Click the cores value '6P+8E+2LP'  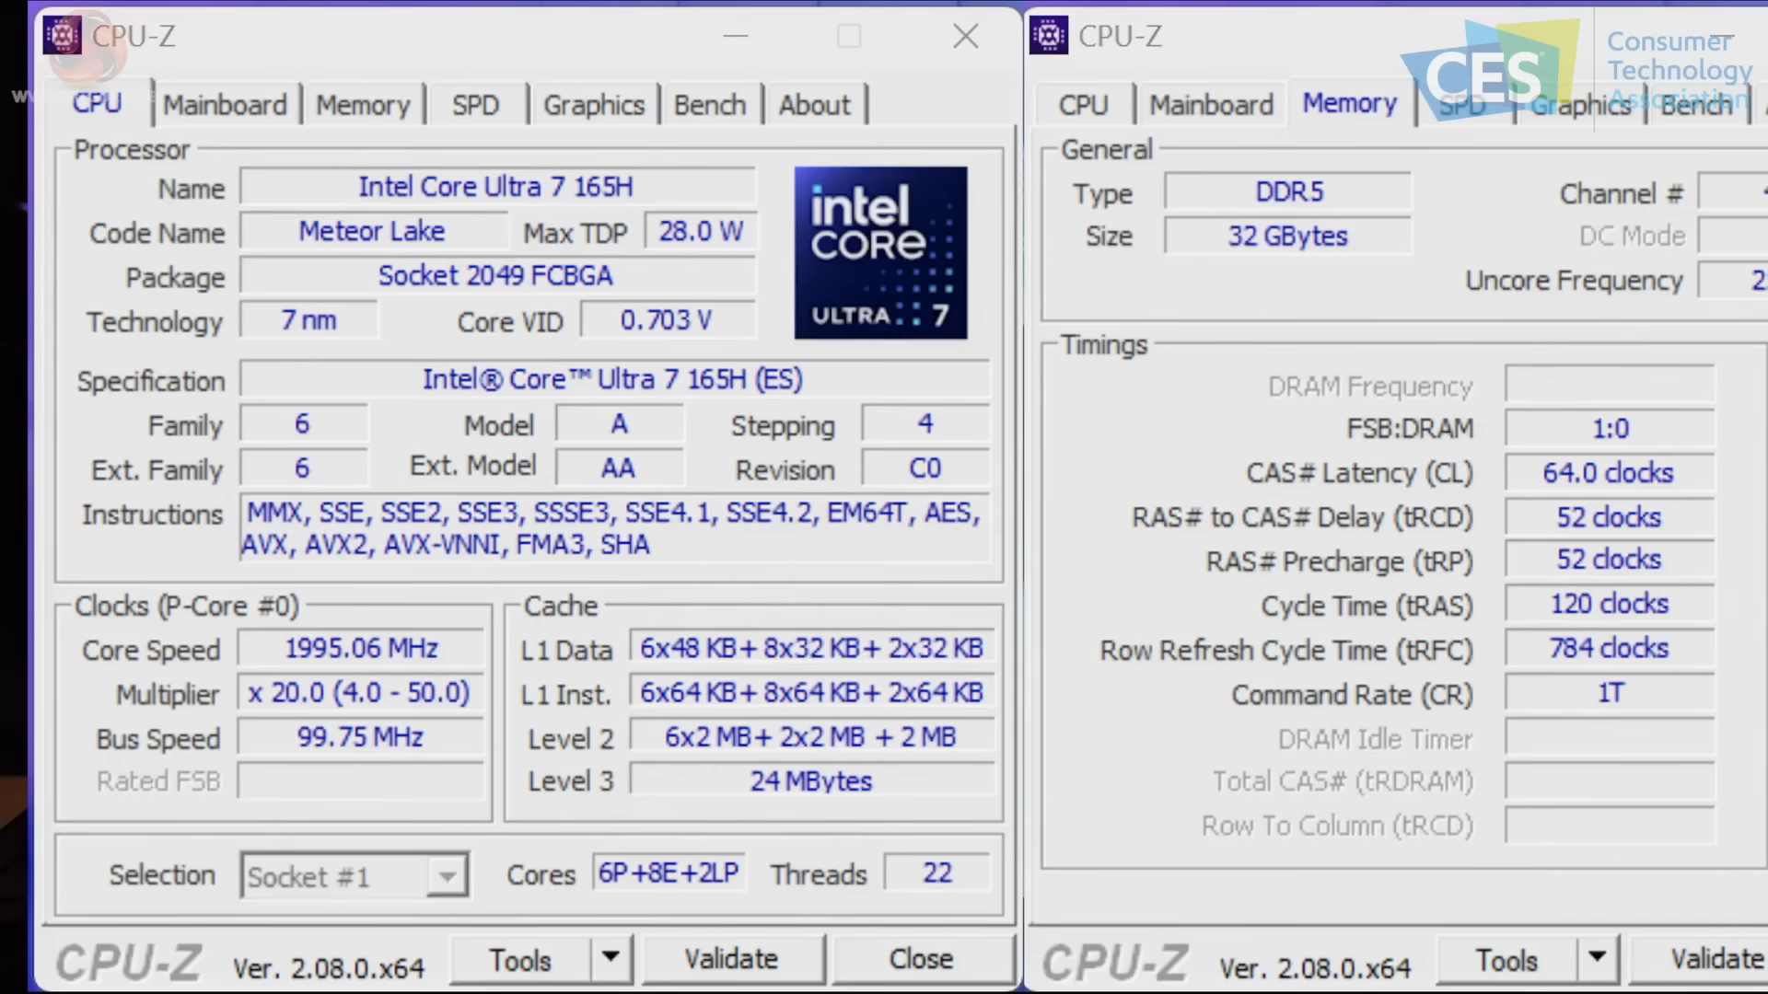(x=669, y=873)
